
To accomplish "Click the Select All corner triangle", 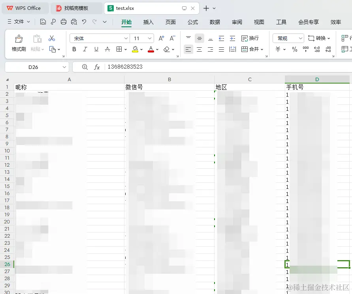I will click(x=8, y=80).
